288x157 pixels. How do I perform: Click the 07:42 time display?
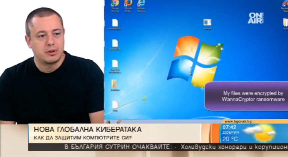coord(229,127)
